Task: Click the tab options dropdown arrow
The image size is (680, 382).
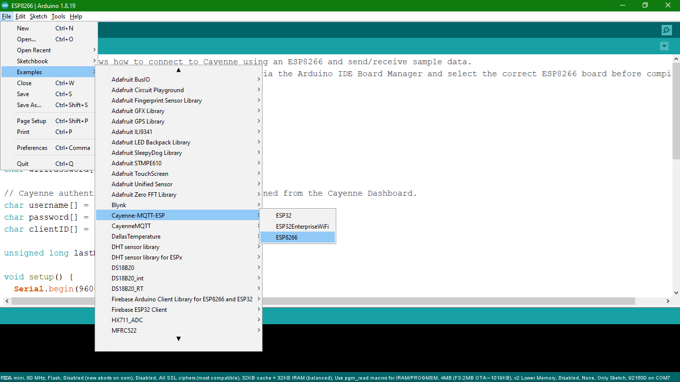Action: [664, 46]
